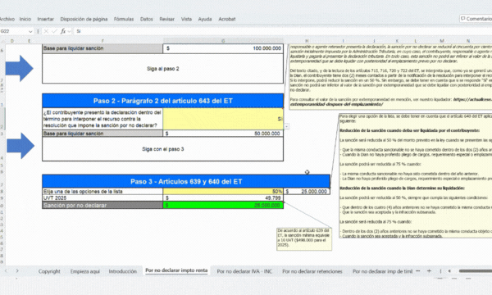The image size is (492, 295).
Task: Select the green Sanción por no declarar value
Action: click(x=223, y=206)
